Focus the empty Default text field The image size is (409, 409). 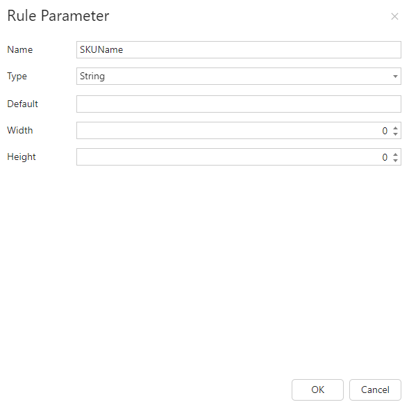(239, 104)
